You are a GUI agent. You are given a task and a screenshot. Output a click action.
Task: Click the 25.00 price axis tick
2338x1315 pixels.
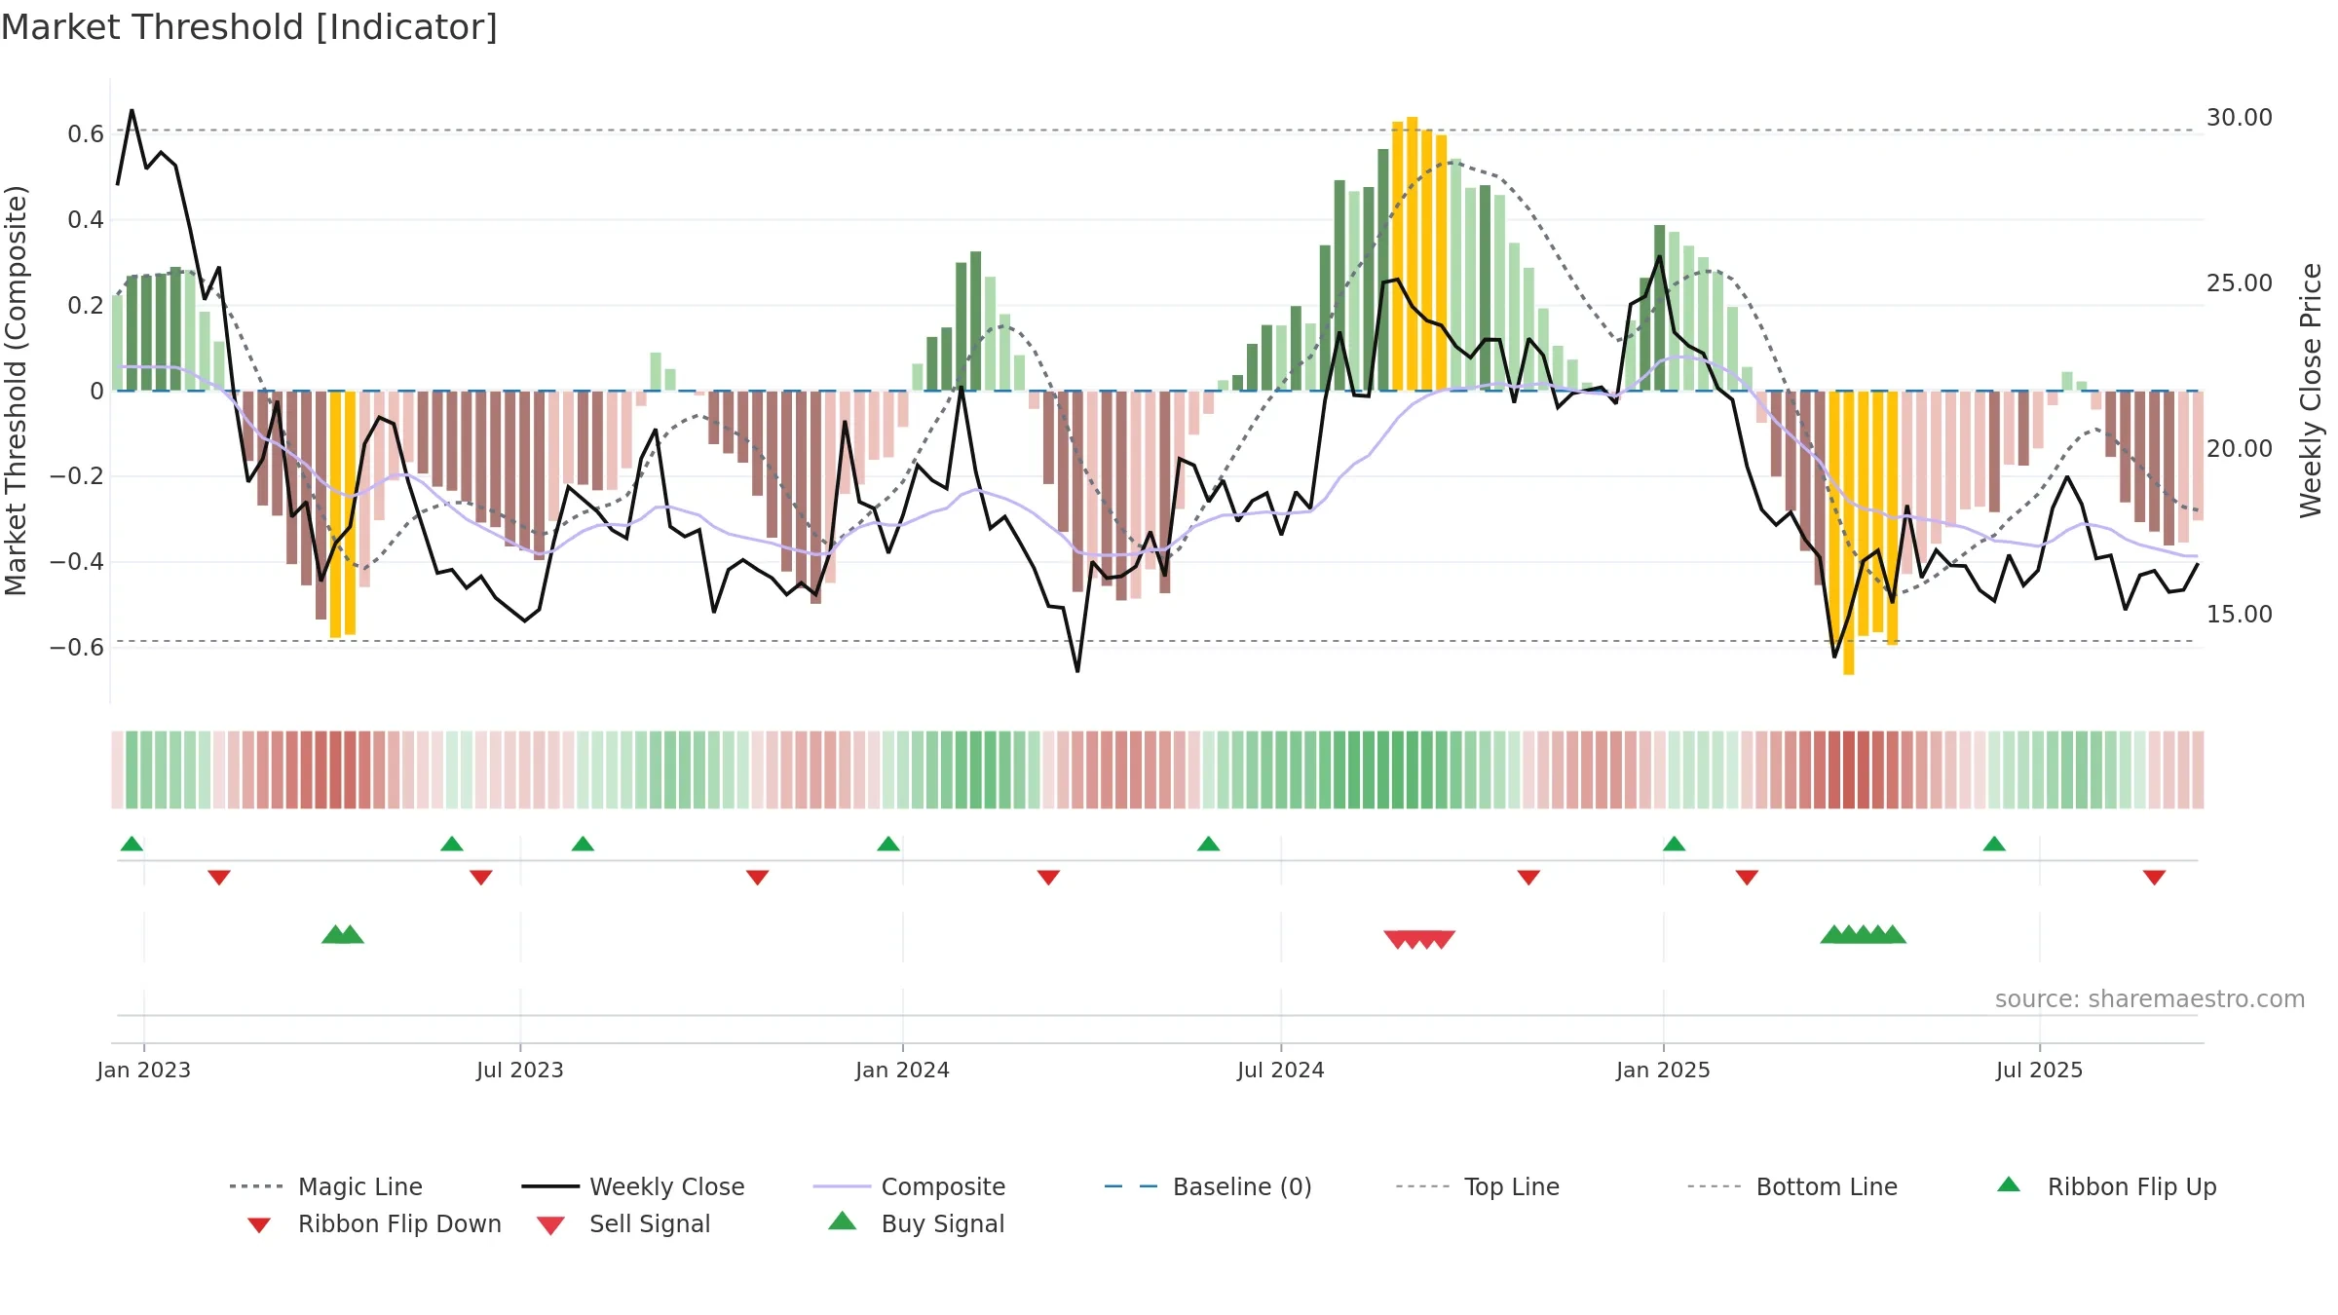[2240, 283]
